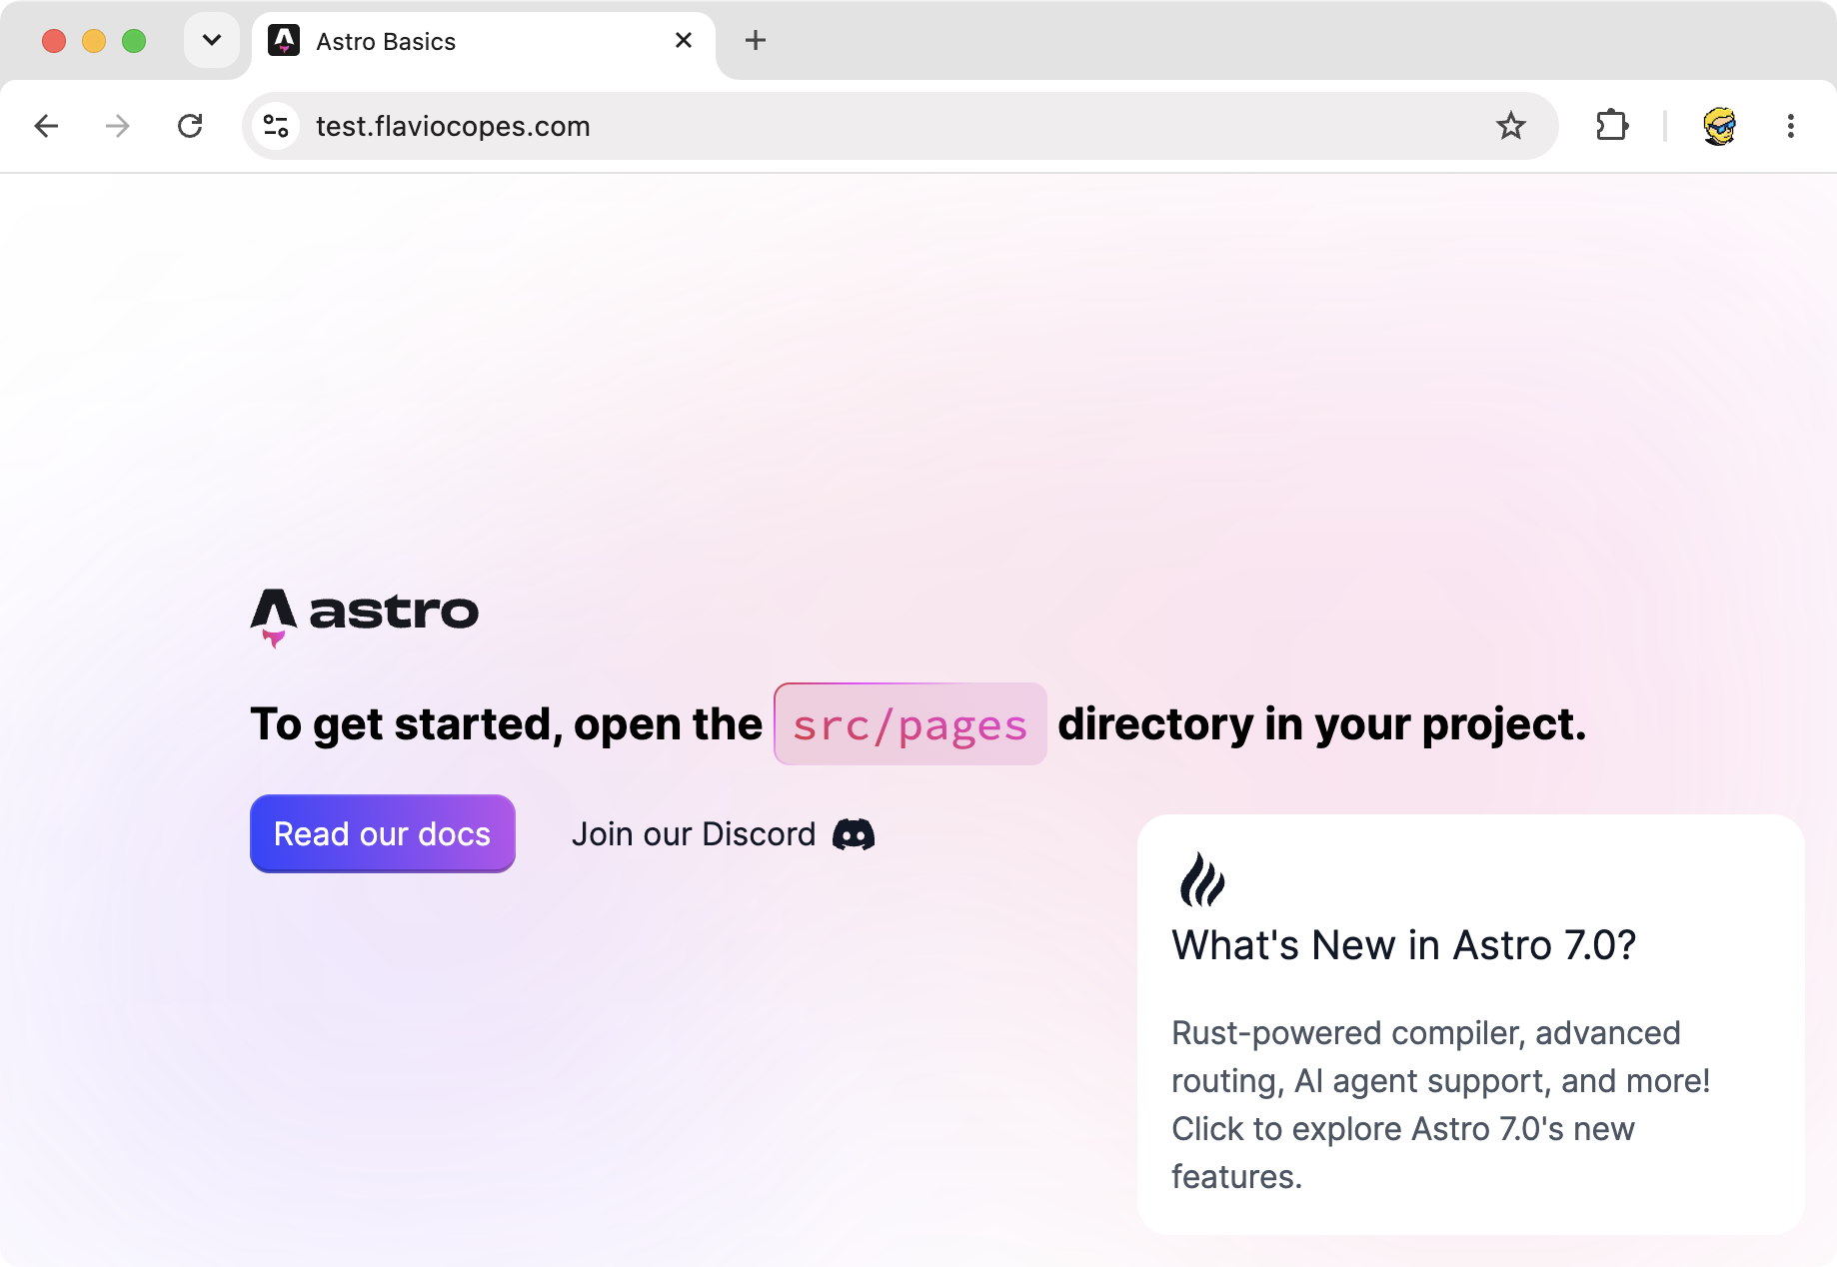This screenshot has width=1837, height=1267.
Task: Click the flame icon in the news card
Action: pyautogui.click(x=1201, y=879)
